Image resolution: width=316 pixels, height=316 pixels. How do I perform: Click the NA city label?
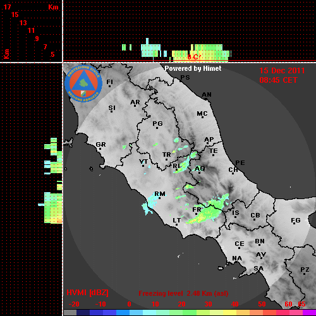(237, 258)
